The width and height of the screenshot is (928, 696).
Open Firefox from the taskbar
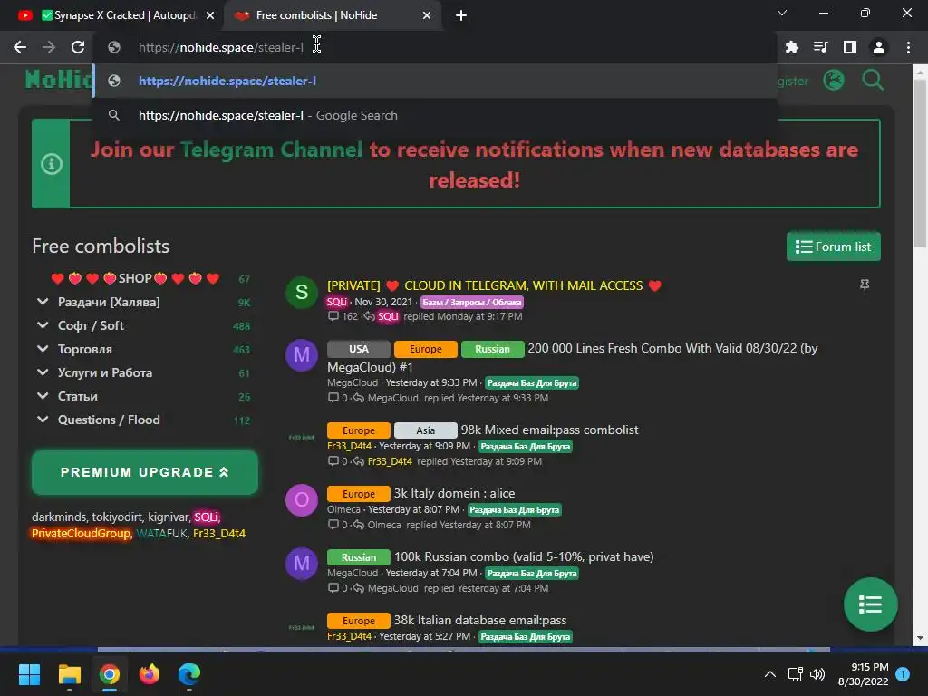pos(150,674)
